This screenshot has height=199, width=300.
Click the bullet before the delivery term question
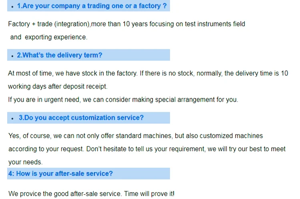click(x=14, y=56)
